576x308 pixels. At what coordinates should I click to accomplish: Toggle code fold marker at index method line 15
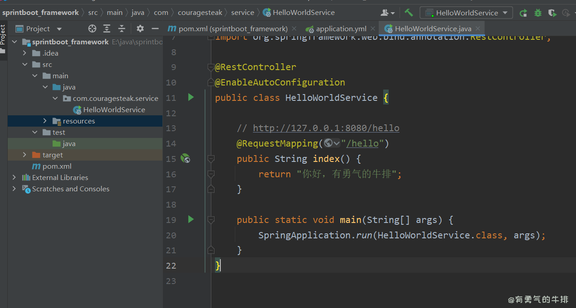point(211,159)
